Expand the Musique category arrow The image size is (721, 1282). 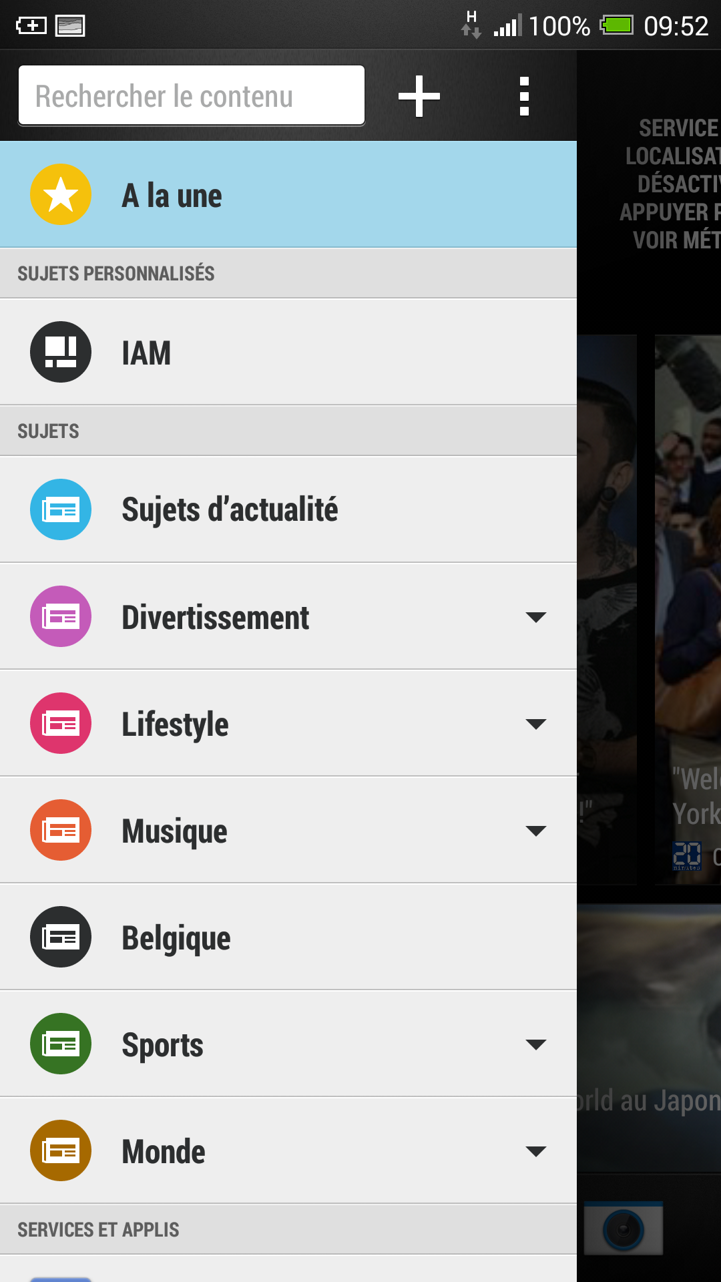point(536,831)
